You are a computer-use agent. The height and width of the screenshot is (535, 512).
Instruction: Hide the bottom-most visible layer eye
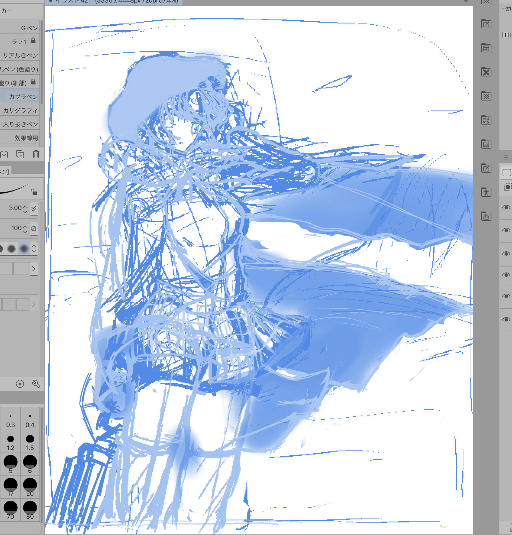506,319
